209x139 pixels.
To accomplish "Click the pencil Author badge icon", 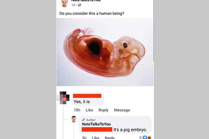I will [84, 120].
